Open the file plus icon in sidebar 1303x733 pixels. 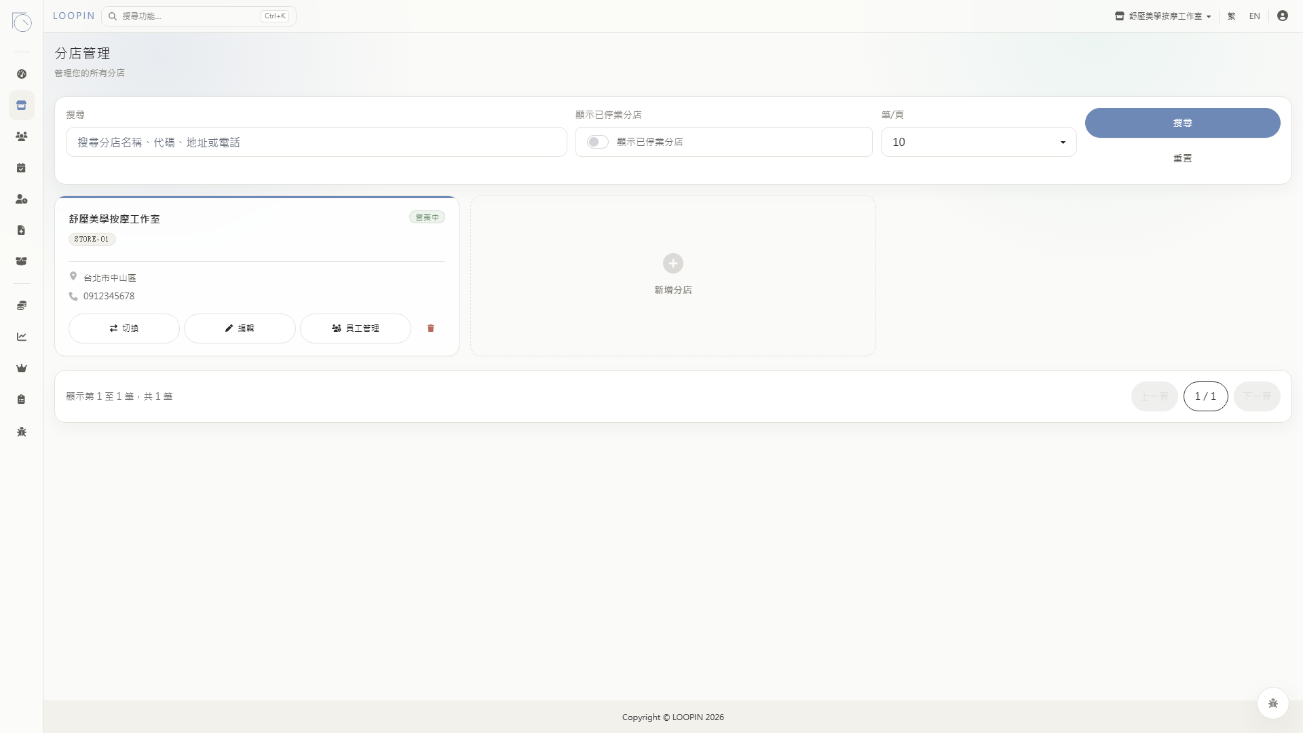(x=22, y=230)
